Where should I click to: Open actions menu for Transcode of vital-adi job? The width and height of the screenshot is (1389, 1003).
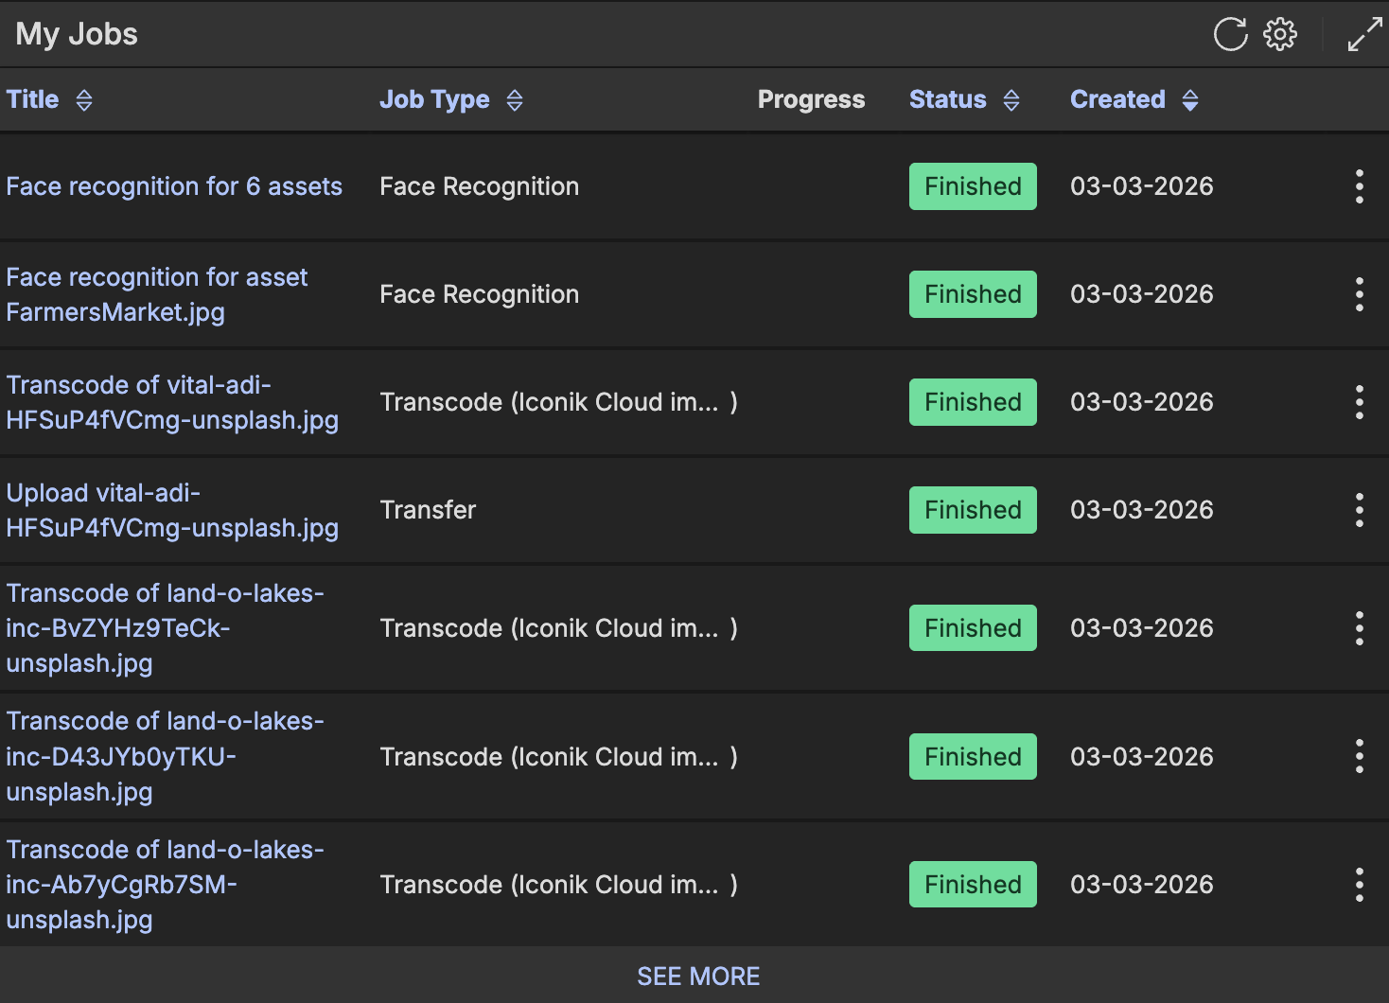(1359, 402)
